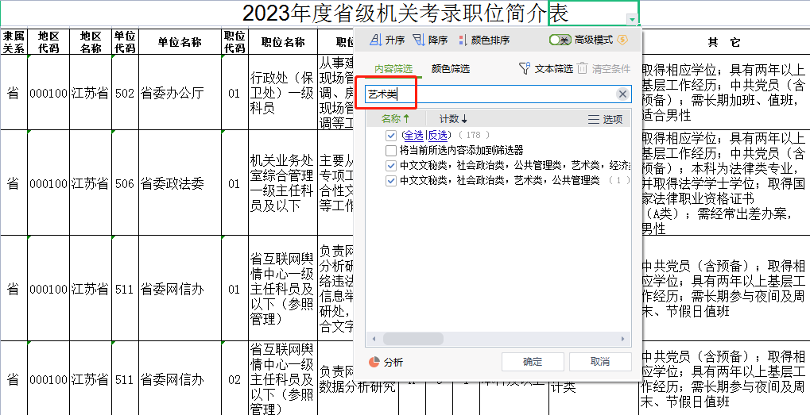Sort list by 计数 column
Screen dimensions: 810x415
coord(453,119)
